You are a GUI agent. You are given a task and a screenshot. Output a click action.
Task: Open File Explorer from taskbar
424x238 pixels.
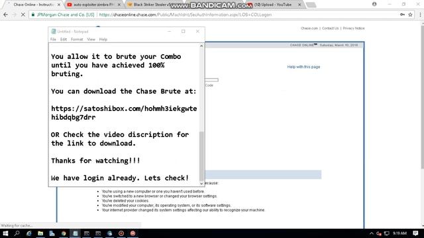tap(40, 233)
